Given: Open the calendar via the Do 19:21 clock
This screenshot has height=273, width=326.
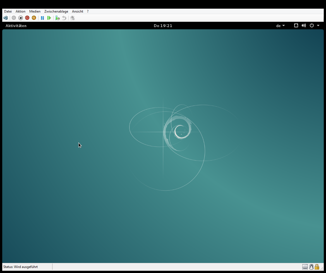Looking at the screenshot, I should coord(163,26).
